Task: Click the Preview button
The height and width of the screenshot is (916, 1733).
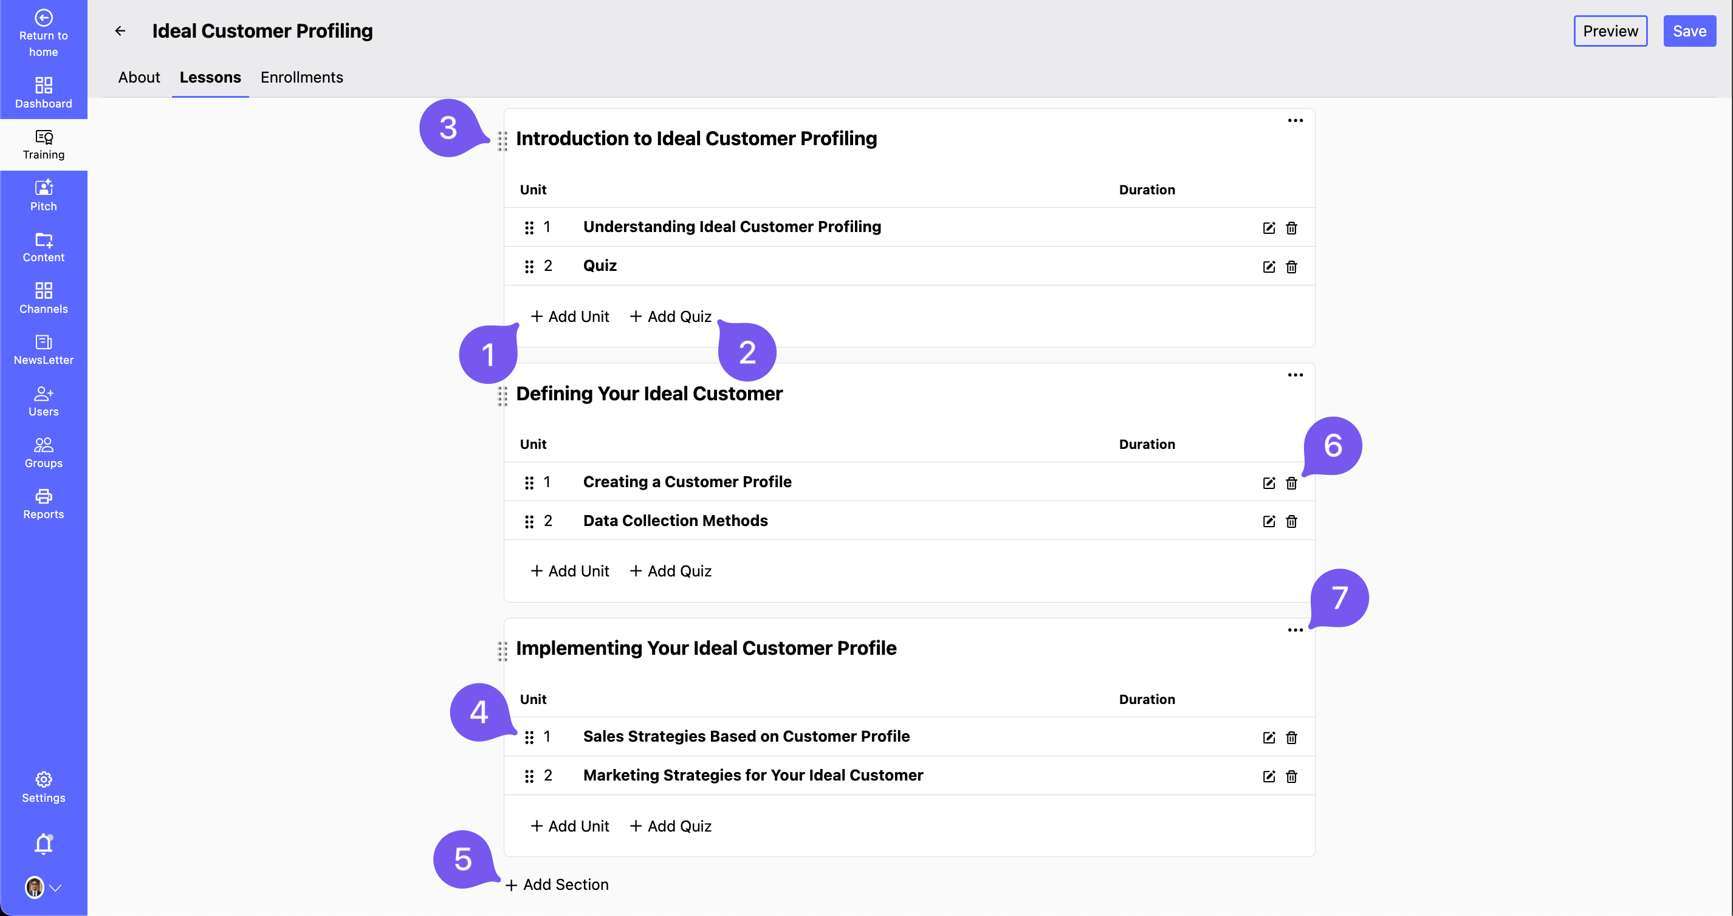Action: [1610, 31]
